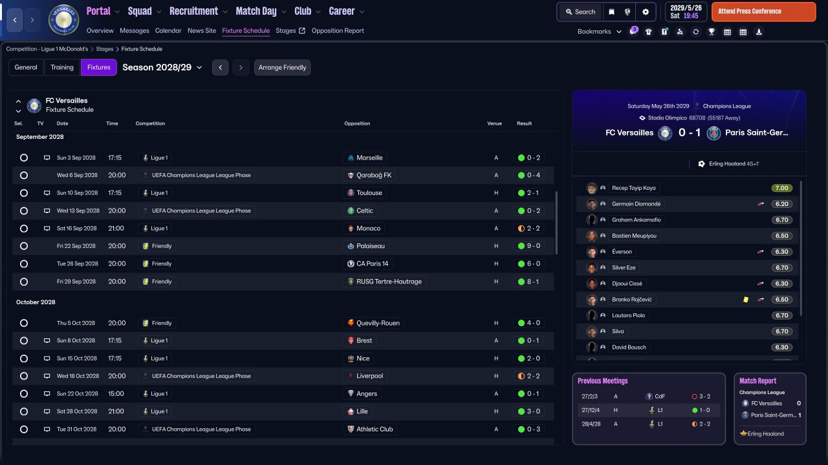This screenshot has width=828, height=465.
Task: Open the messages bubble with 3 badge
Action: pos(633,32)
